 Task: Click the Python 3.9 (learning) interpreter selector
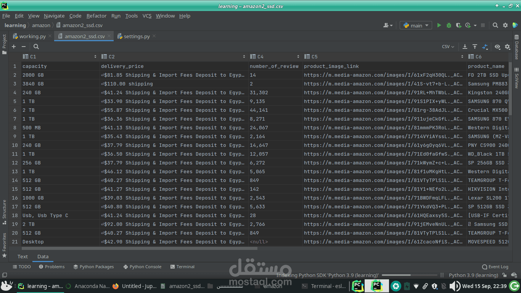(473, 275)
